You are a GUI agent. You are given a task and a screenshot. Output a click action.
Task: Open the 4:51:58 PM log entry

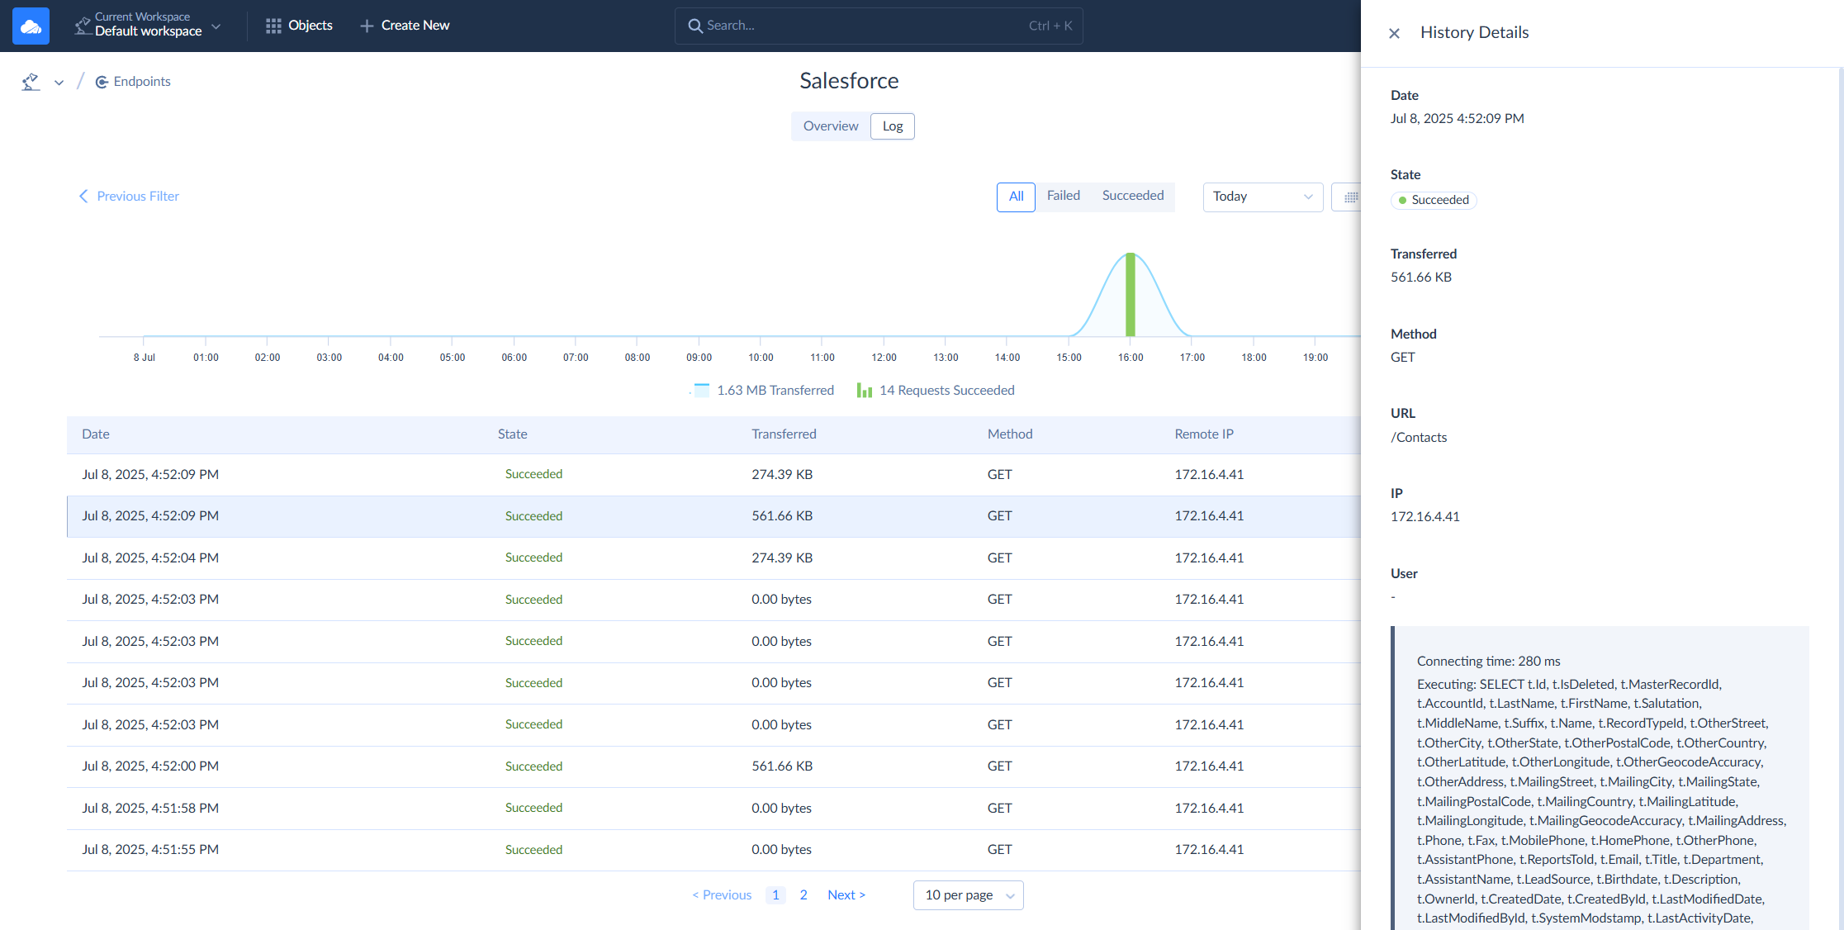(713, 809)
